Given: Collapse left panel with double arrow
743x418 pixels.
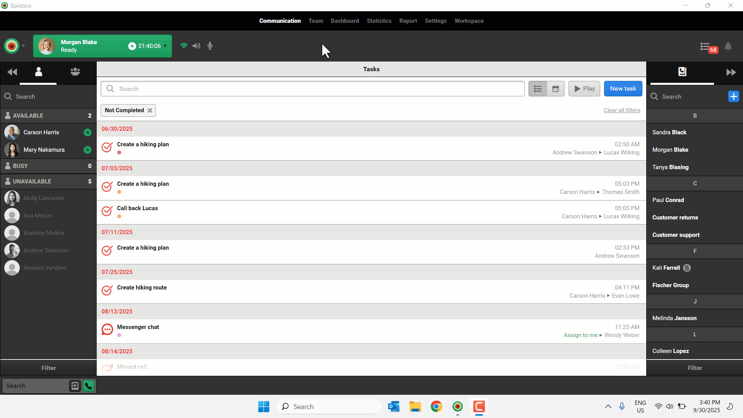Looking at the screenshot, I should 12,72.
